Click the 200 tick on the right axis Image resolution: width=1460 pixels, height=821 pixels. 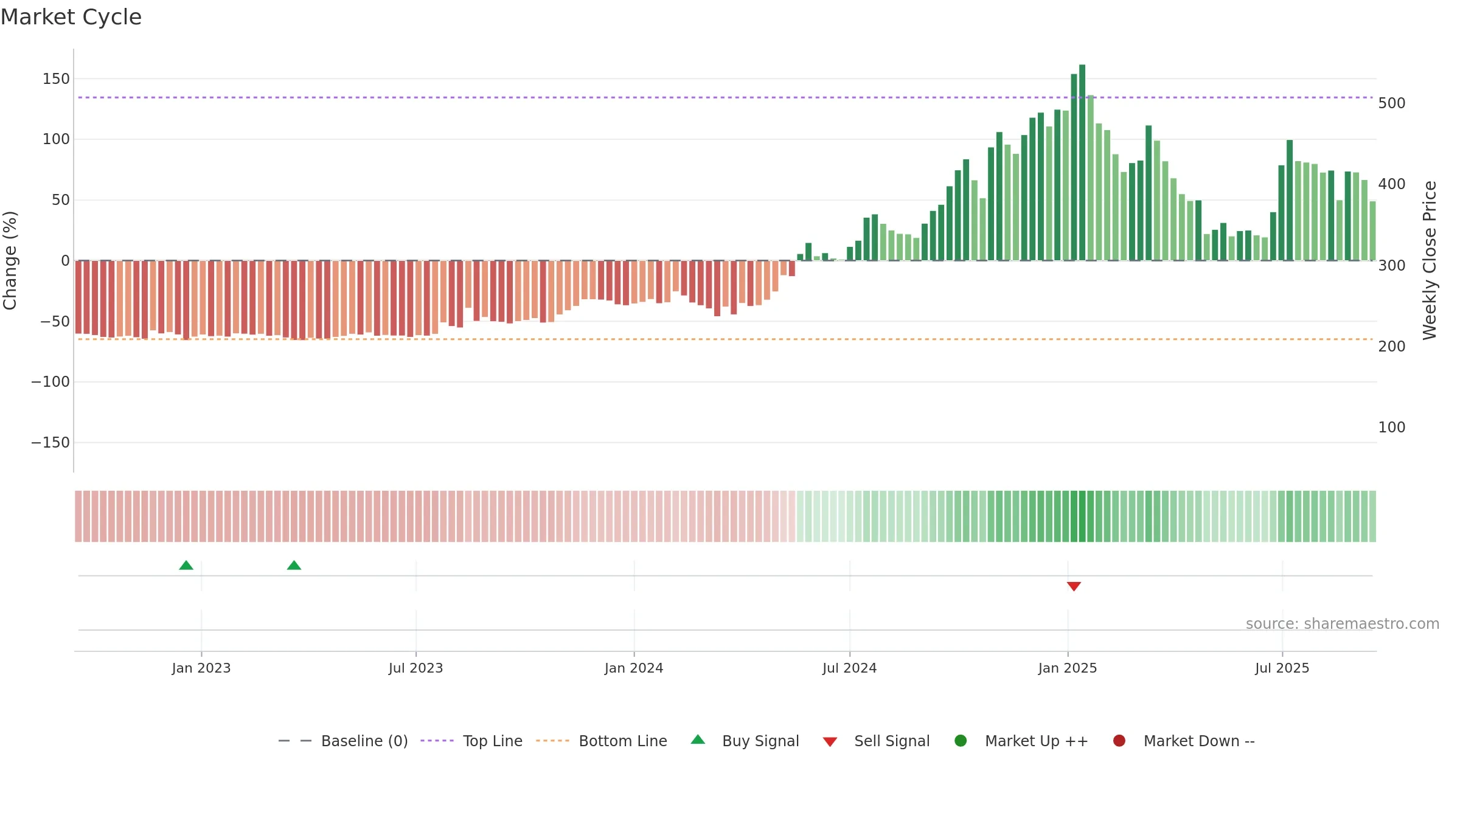(1392, 347)
